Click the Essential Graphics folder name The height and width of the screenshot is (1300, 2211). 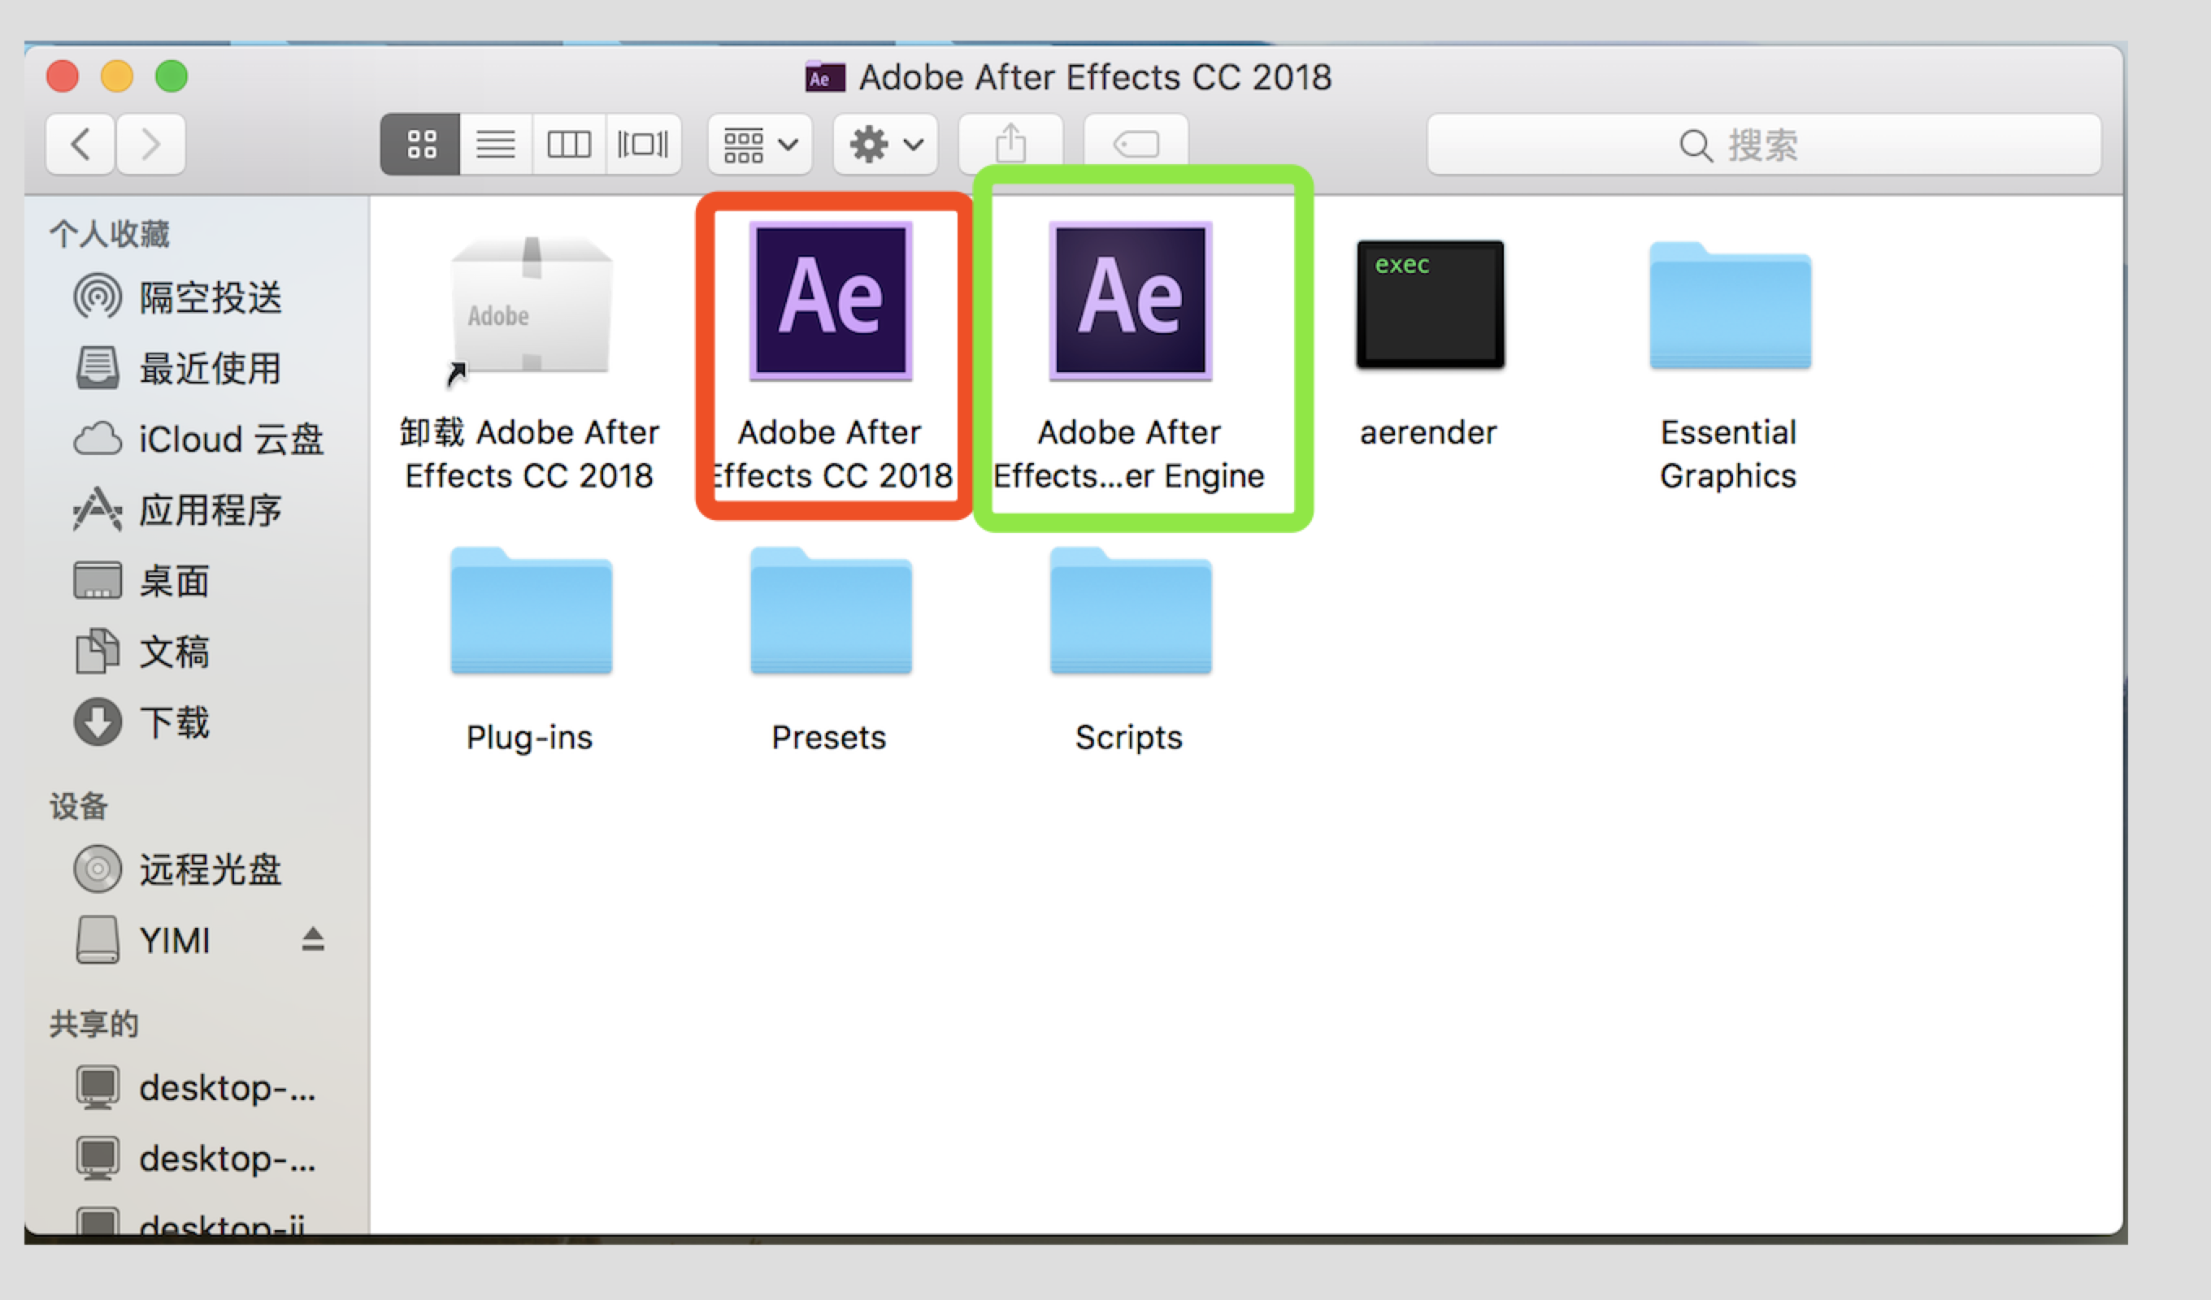(x=1728, y=453)
